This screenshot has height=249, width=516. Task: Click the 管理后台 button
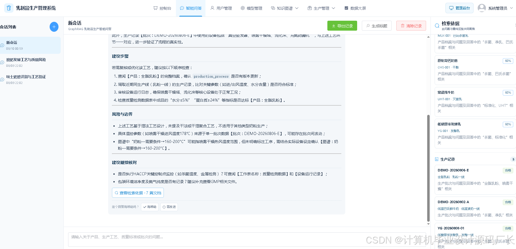[x=459, y=8]
